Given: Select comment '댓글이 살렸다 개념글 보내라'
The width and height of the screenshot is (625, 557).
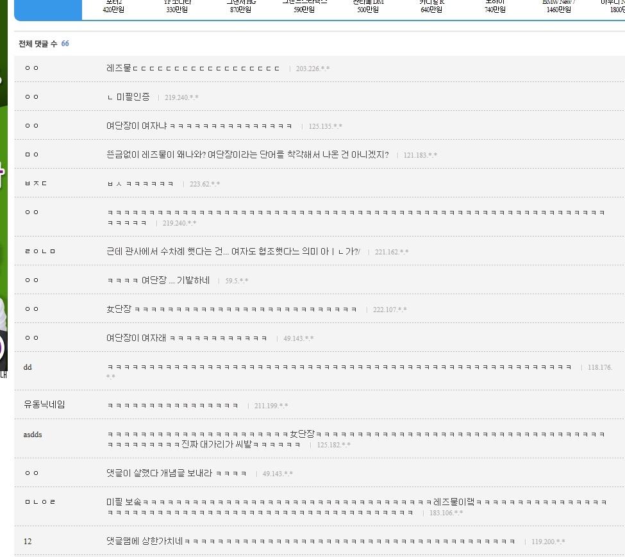Looking at the screenshot, I should [x=176, y=473].
